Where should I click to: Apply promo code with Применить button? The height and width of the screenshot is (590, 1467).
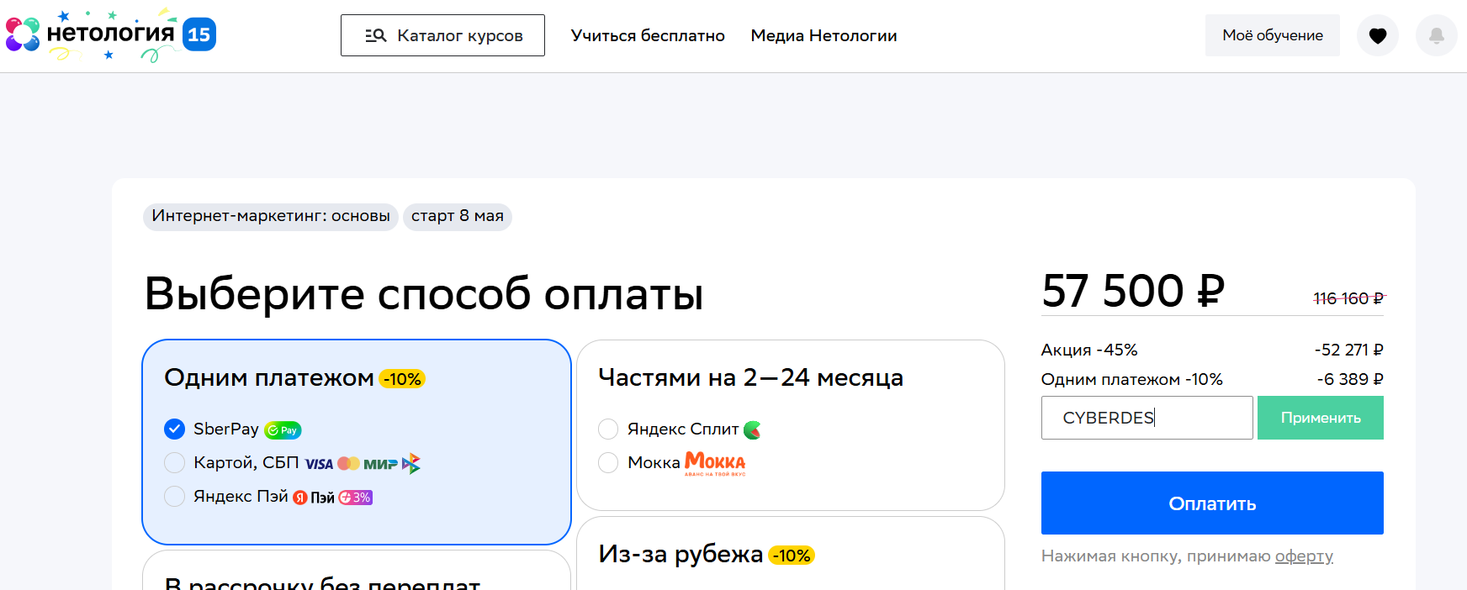coord(1321,418)
